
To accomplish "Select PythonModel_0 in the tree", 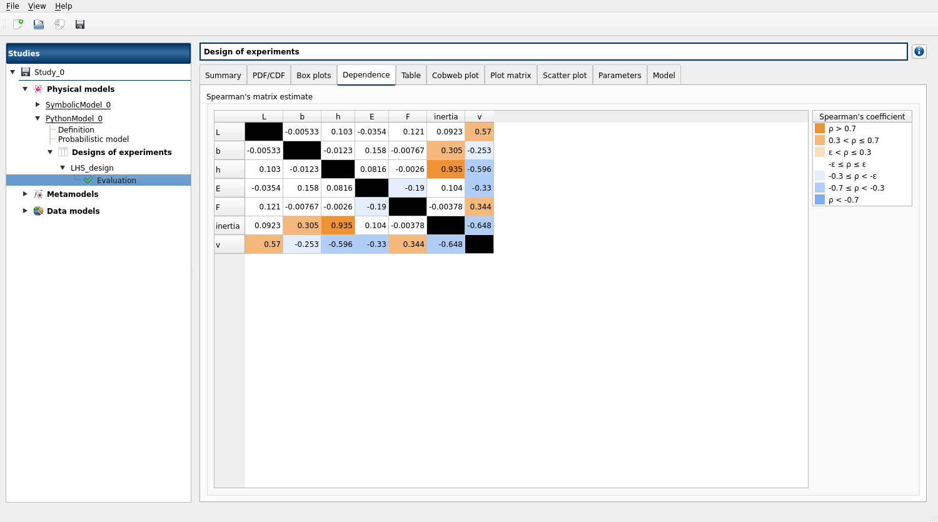I will click(x=74, y=118).
